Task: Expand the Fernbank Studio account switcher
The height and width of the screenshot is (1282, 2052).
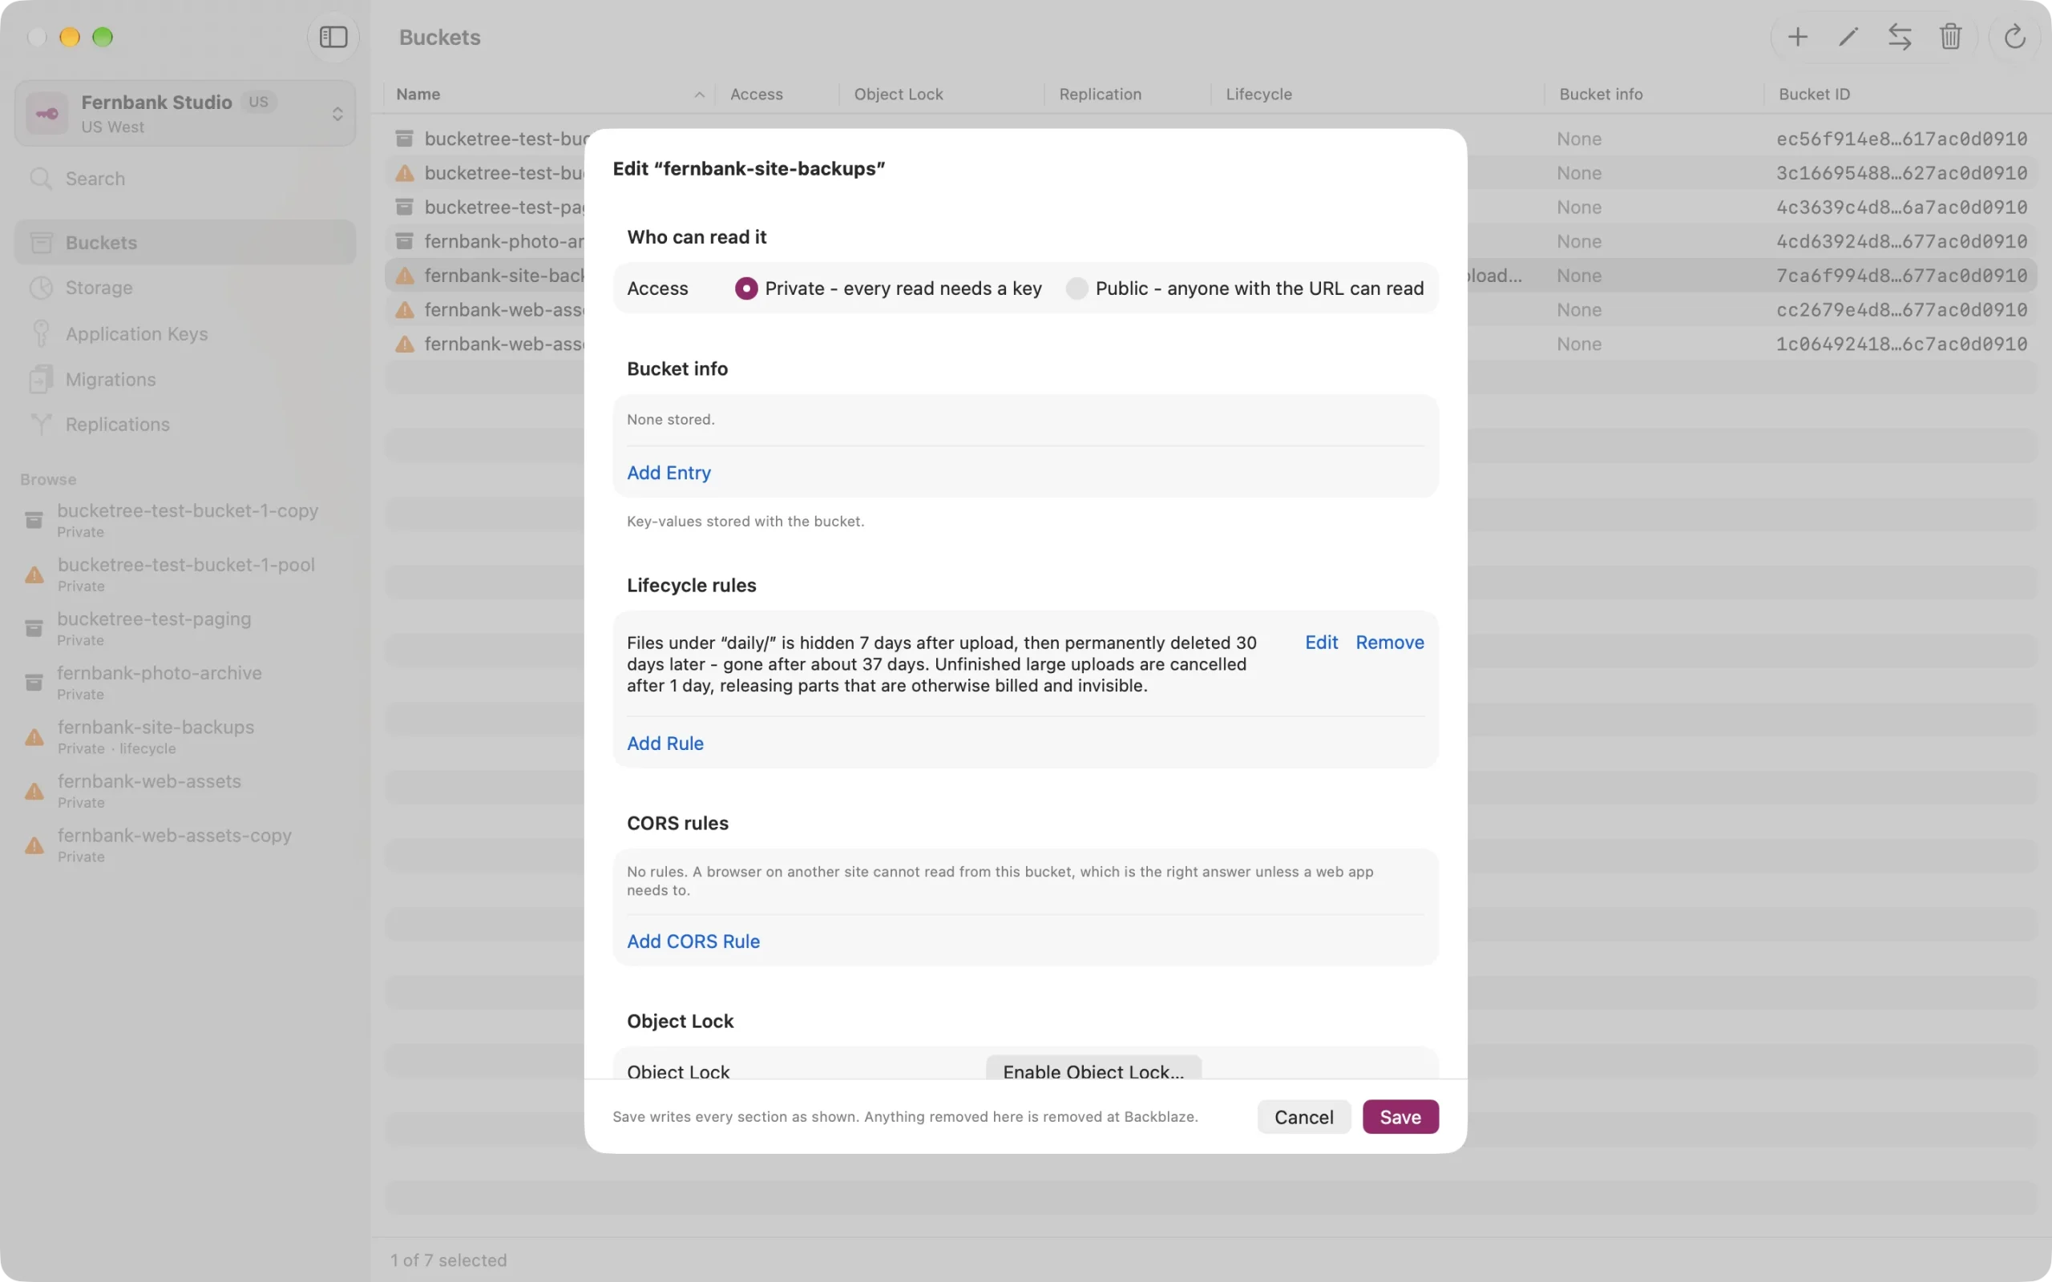Action: [185, 114]
